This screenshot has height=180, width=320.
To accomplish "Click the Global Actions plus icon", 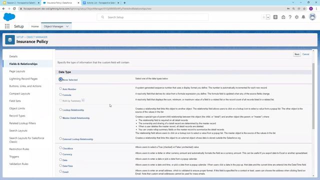I will (x=275, y=17).
